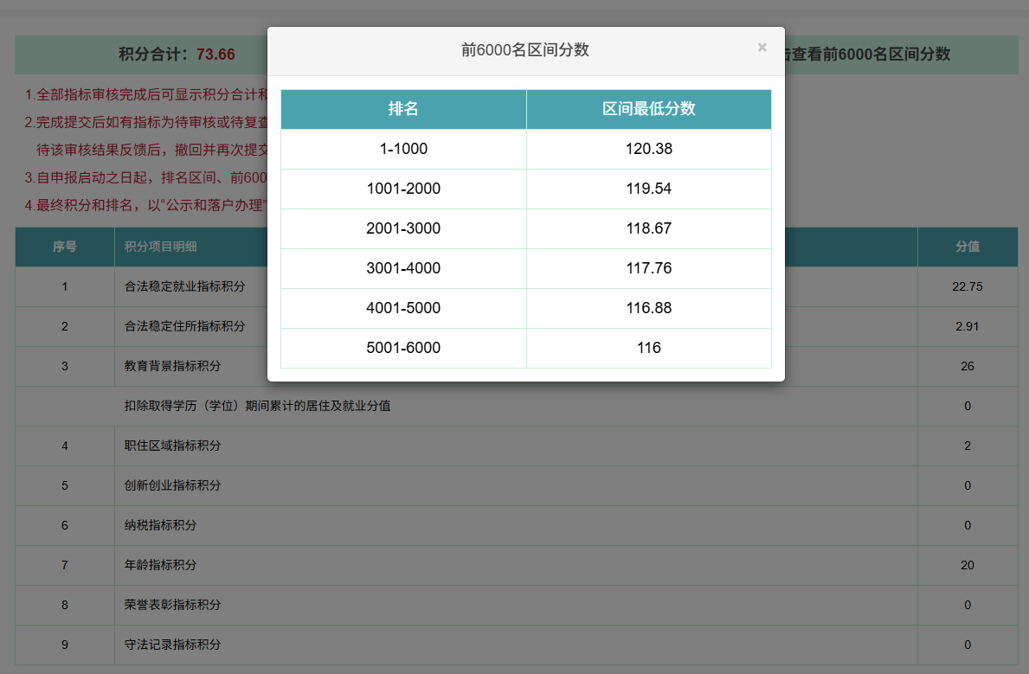The width and height of the screenshot is (1029, 674).
Task: Select the 纳税指标积分 entry
Action: [x=160, y=525]
